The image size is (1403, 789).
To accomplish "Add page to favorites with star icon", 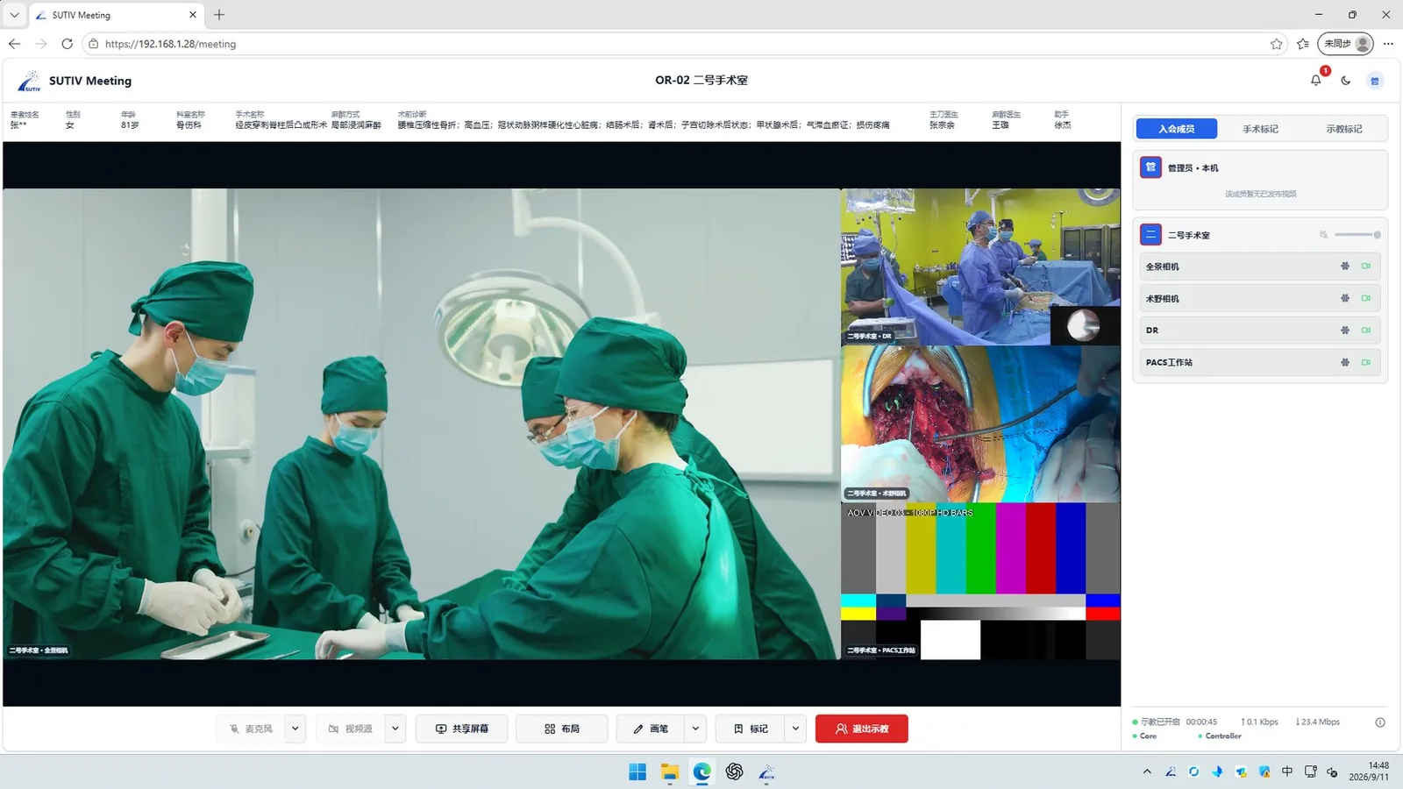I will click(1277, 44).
